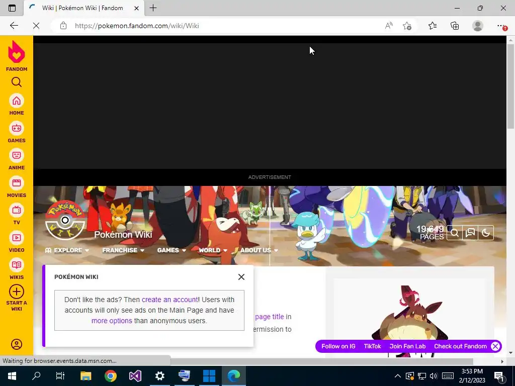515x386 pixels.
Task: Close the Pokémon Wiki tab
Action: click(x=137, y=8)
